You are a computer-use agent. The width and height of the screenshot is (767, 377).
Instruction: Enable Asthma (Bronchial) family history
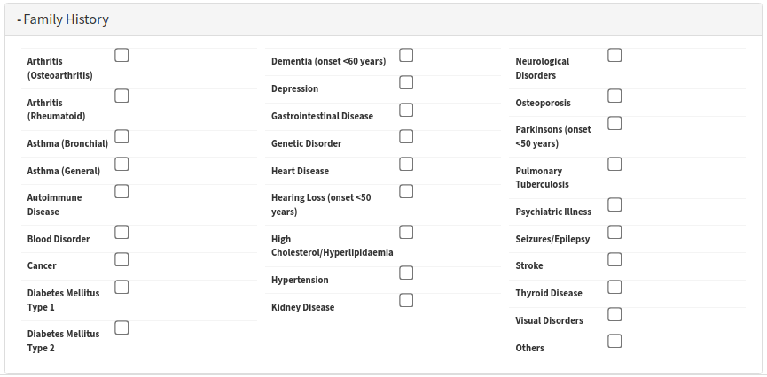pyautogui.click(x=122, y=136)
